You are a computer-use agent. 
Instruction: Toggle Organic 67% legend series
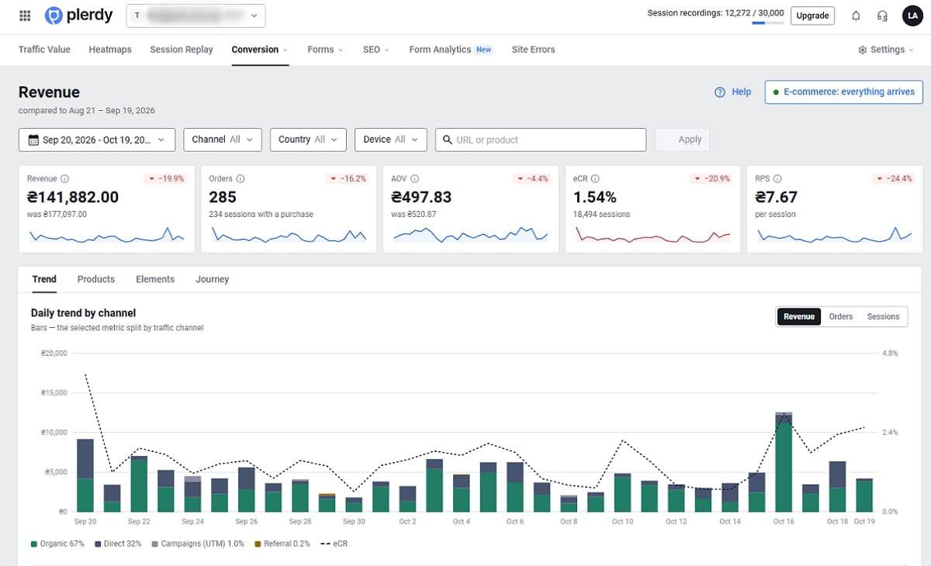point(57,544)
